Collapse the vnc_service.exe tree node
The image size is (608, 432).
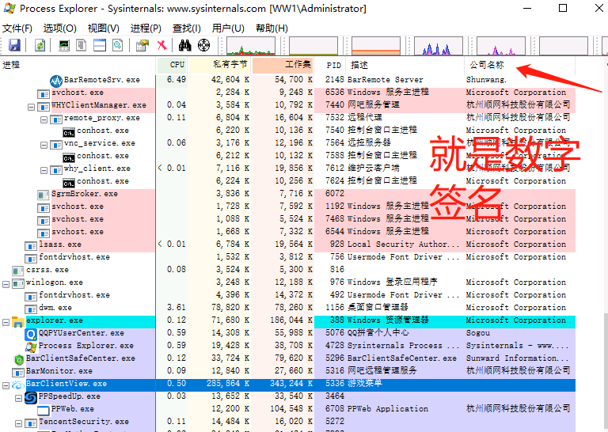point(44,143)
